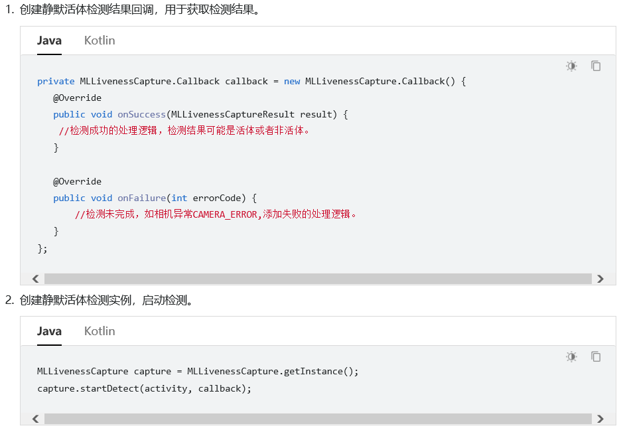Click left scroll arrow of first code block

click(x=36, y=279)
